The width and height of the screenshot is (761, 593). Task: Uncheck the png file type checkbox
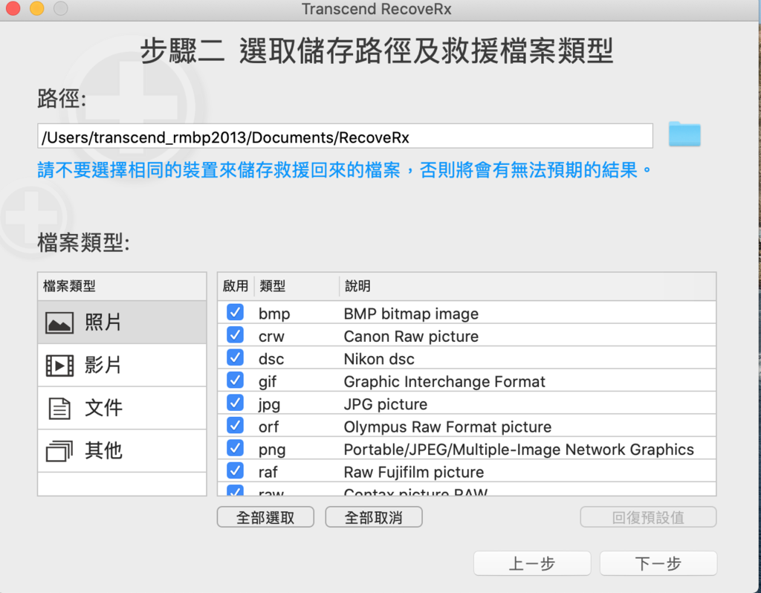pyautogui.click(x=236, y=448)
